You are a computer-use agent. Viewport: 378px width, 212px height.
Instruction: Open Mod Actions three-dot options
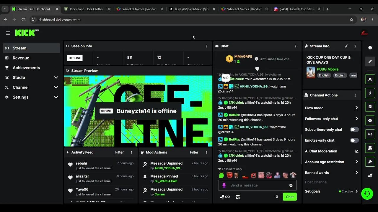click(206, 153)
